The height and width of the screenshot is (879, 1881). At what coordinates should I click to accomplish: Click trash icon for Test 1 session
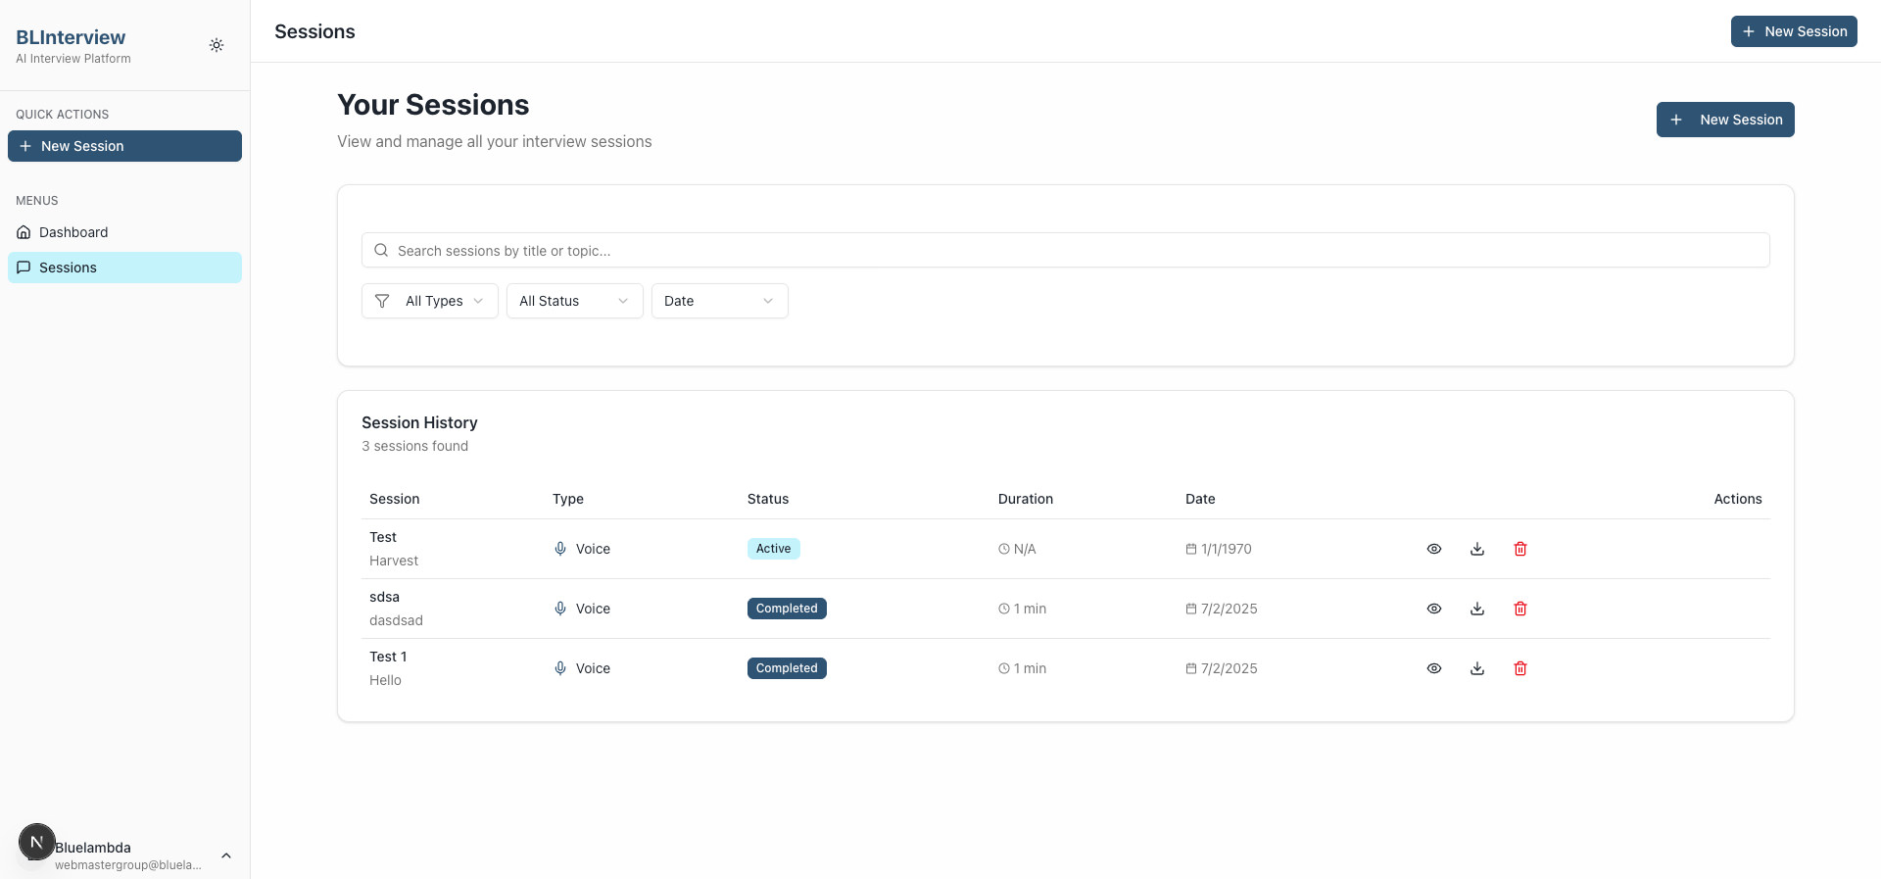click(1520, 668)
